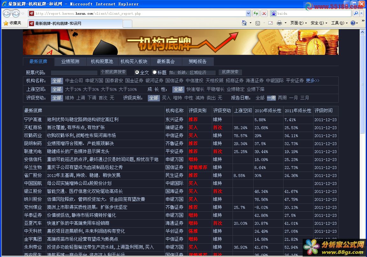The width and height of the screenshot is (367, 257).
Task: Set report date to 一周
Action: (271, 98)
